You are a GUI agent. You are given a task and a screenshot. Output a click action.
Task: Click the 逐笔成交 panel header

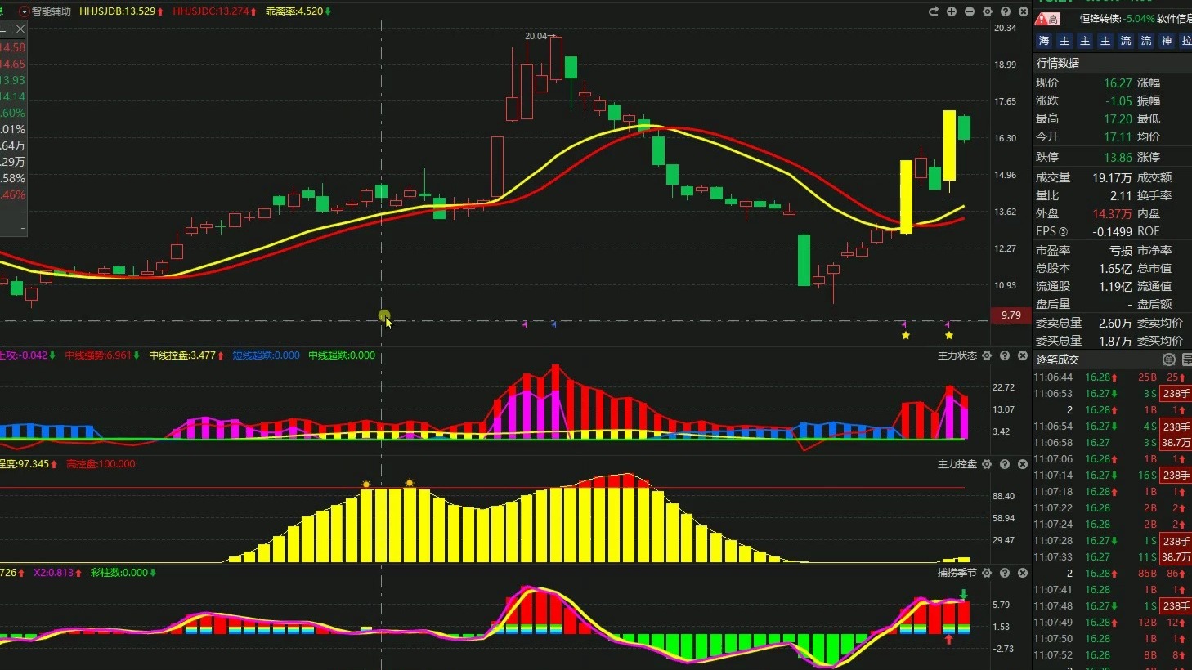[1058, 360]
